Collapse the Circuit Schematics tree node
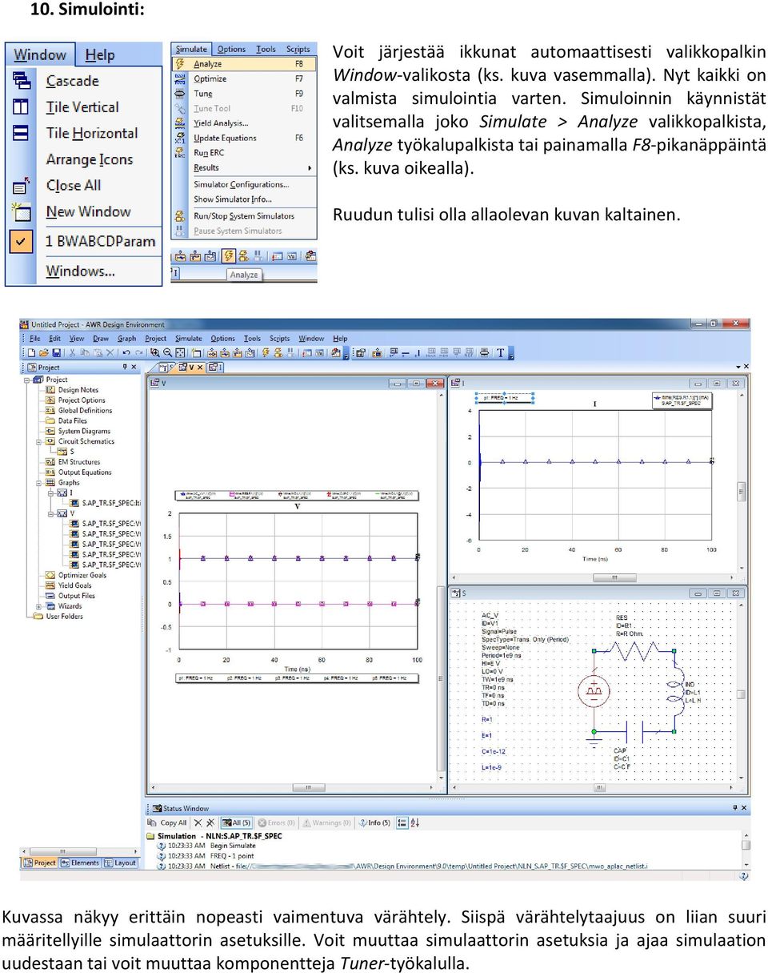Image resolution: width=768 pixels, height=973 pixels. click(38, 441)
